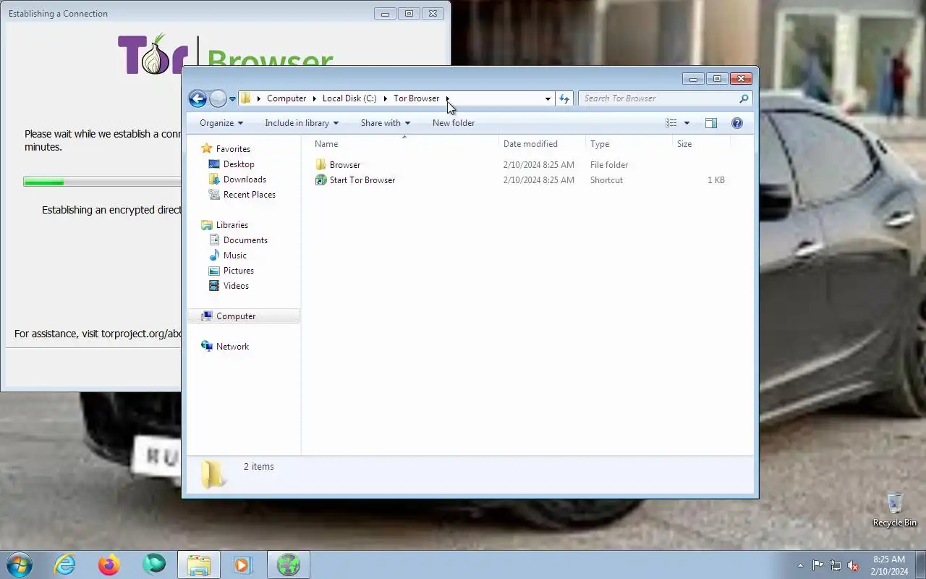The width and height of the screenshot is (926, 579).
Task: Select Computer in the address breadcrumb
Action: 286,98
